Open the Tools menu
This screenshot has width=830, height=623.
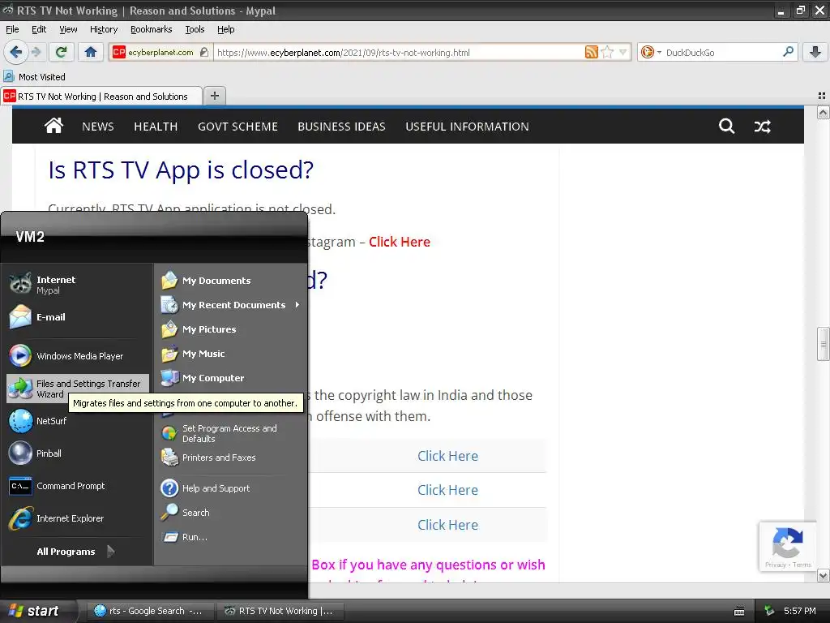195,29
